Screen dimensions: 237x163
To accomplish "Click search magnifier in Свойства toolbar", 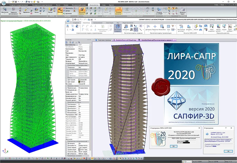I will [79, 42].
